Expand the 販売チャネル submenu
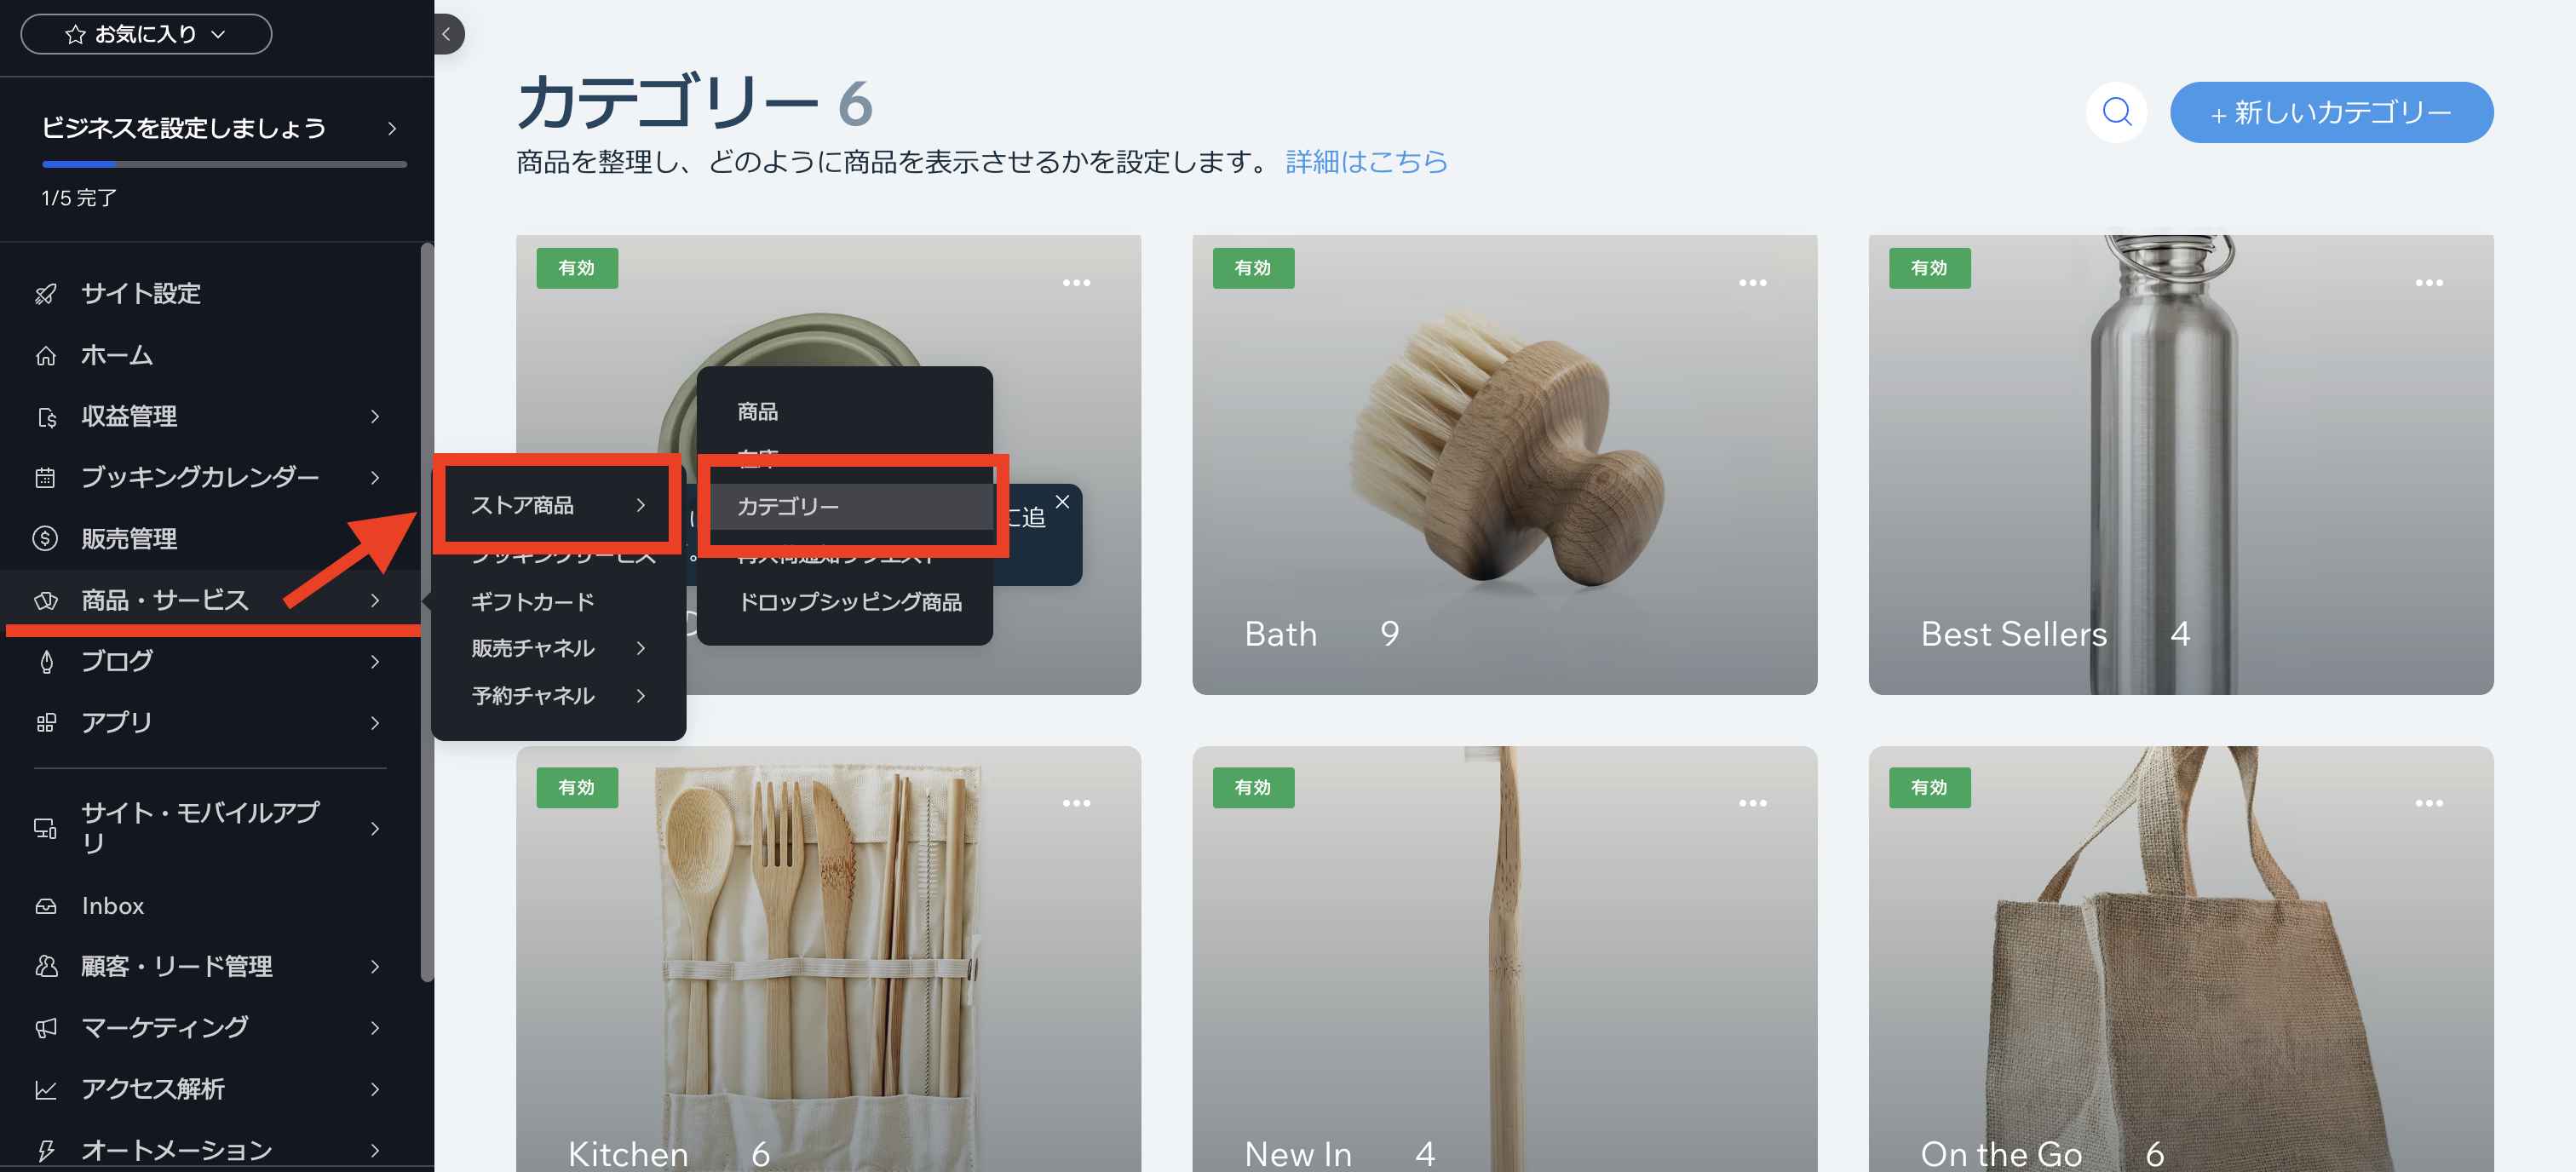 [x=533, y=648]
